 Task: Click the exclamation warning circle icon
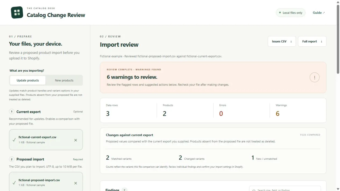pos(314,78)
